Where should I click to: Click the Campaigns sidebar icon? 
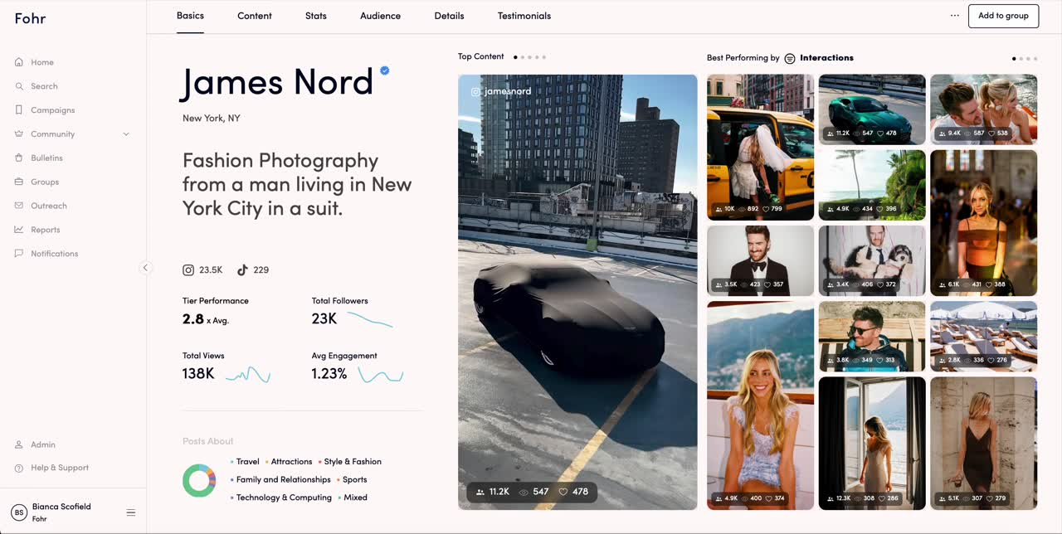[x=19, y=110]
